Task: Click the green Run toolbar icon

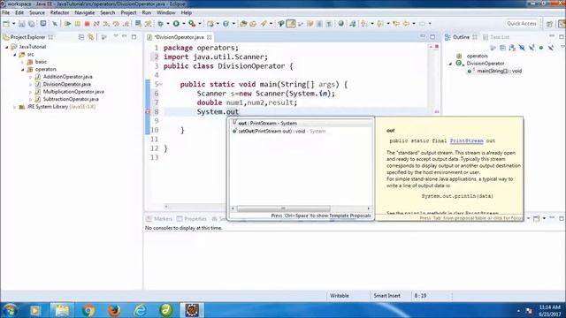Action: point(176,24)
